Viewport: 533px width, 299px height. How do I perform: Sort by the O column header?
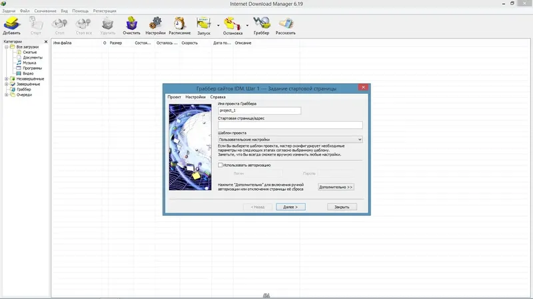pyautogui.click(x=105, y=43)
